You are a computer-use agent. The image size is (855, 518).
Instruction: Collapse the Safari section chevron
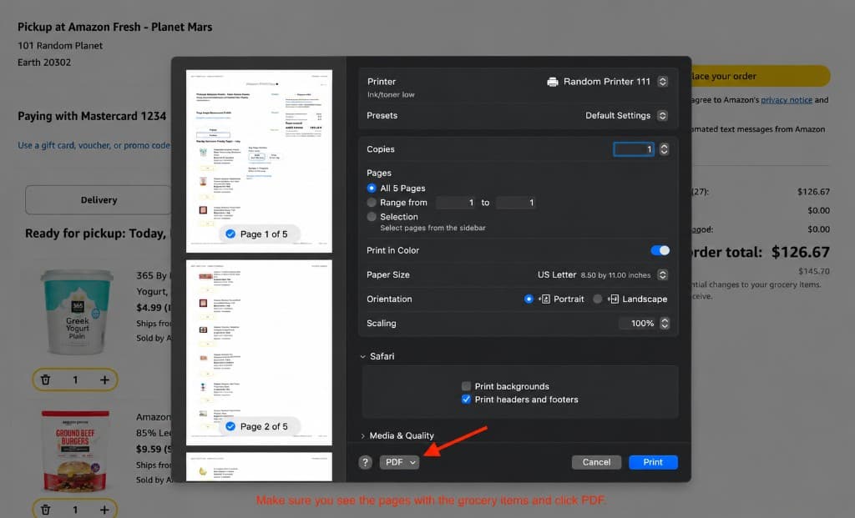362,357
